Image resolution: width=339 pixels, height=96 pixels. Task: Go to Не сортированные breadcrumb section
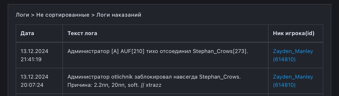point(63,15)
